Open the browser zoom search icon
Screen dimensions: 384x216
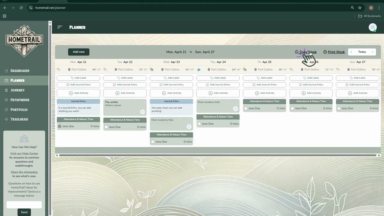352,8
